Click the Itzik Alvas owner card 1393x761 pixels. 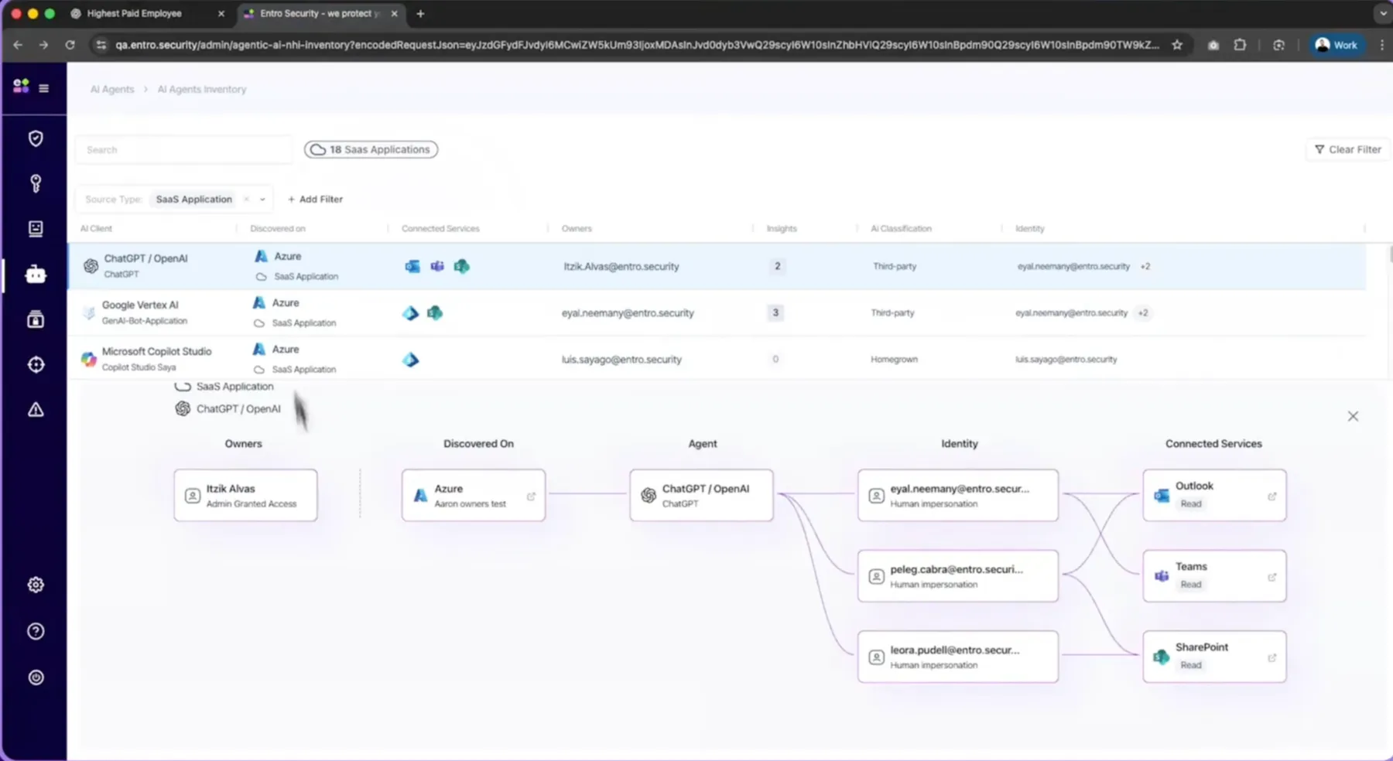coord(245,495)
